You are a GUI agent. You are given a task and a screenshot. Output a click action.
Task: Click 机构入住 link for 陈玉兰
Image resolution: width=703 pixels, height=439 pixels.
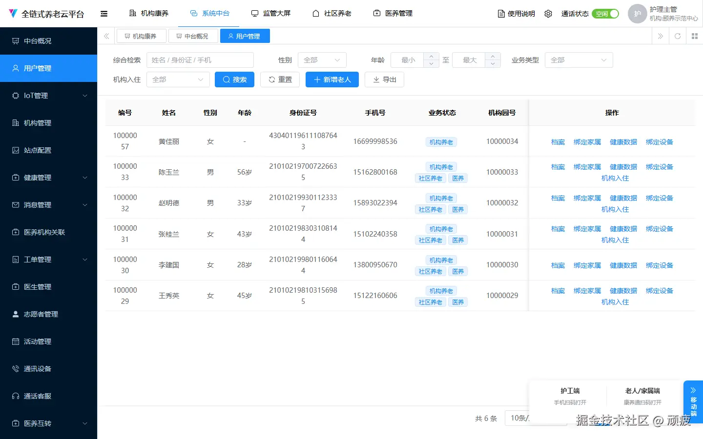[x=615, y=178]
